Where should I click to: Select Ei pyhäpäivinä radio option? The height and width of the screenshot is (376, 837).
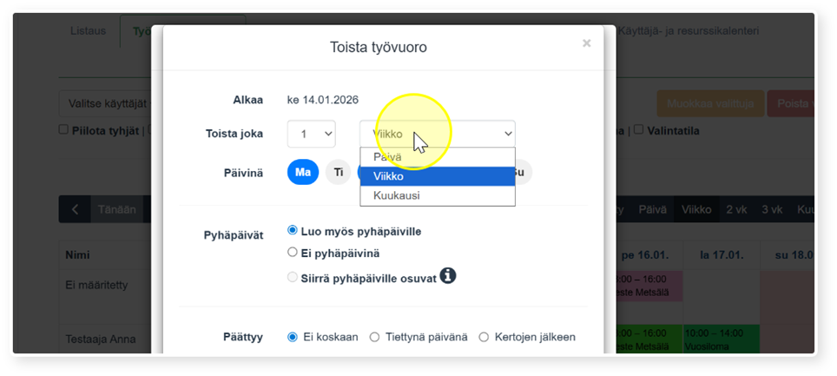coord(292,252)
